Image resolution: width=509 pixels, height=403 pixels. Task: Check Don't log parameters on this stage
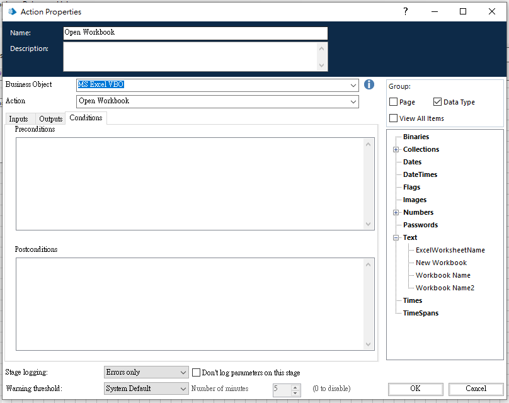pos(196,373)
